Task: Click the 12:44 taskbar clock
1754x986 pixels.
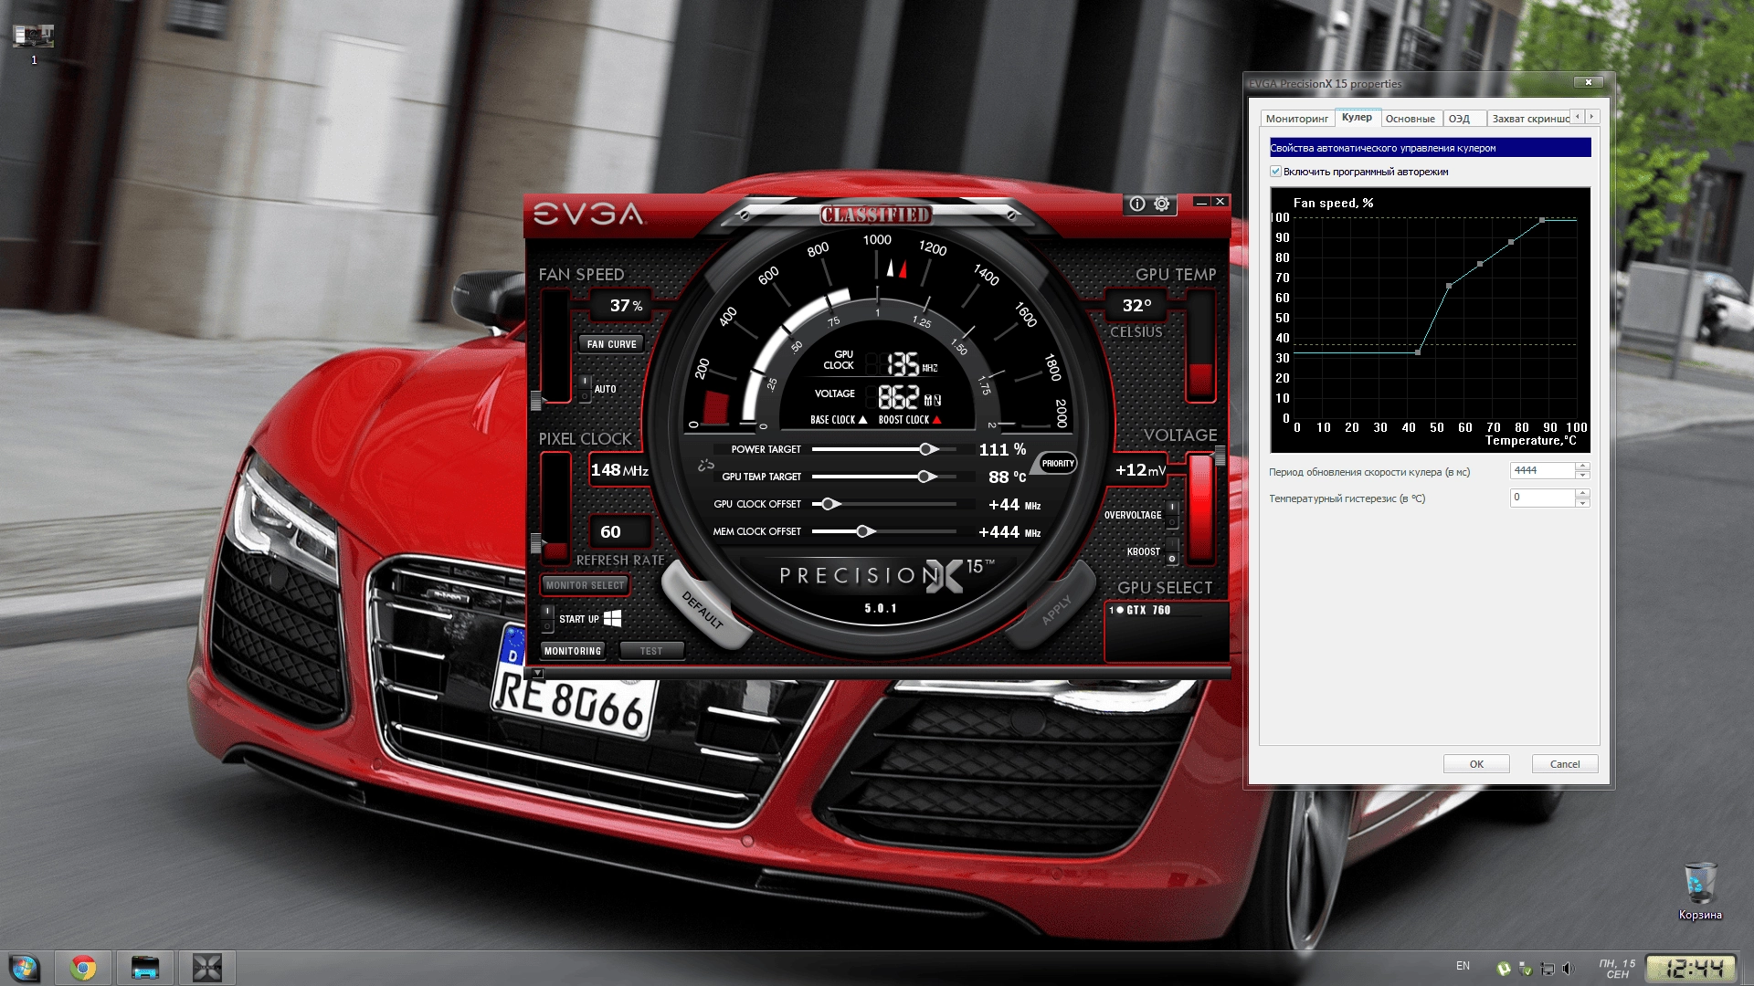Action: pos(1689,969)
